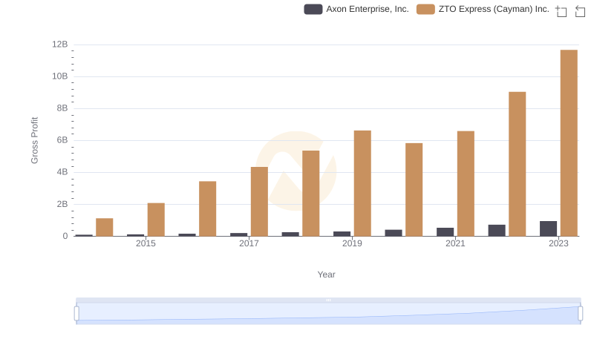Click ZTO Express bar for 2014
This screenshot has width=594, height=342.
[105, 227]
